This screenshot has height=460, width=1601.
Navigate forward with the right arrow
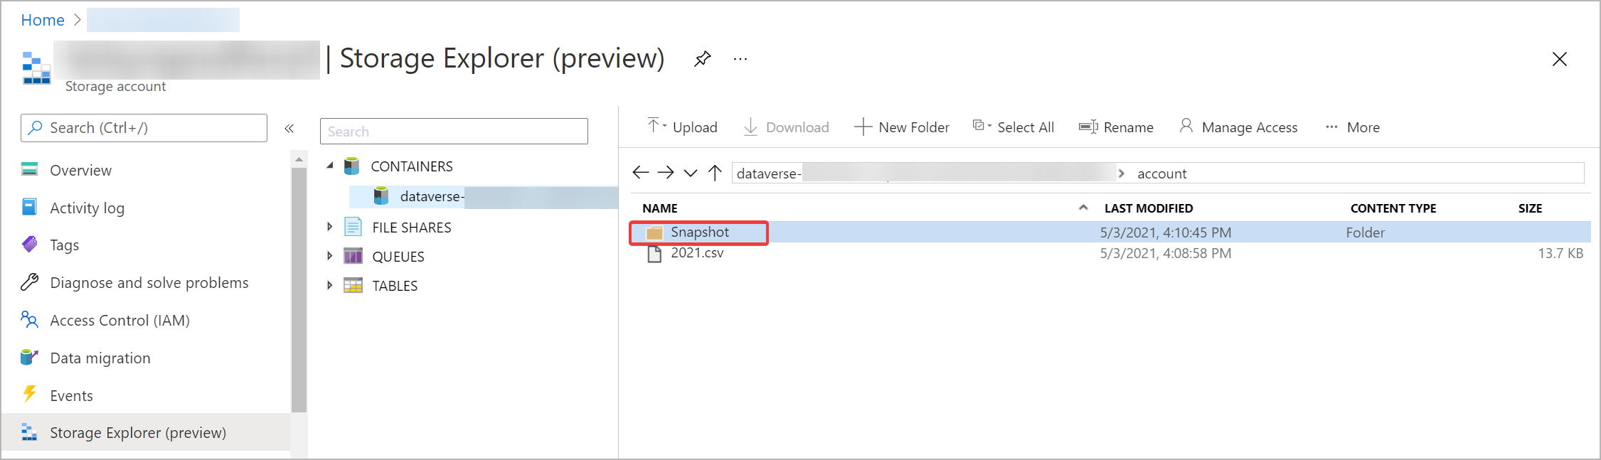coord(666,173)
